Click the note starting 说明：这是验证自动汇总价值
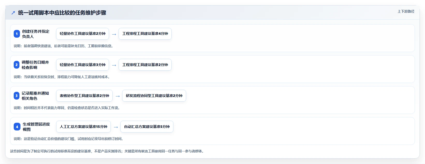This screenshot has width=425, height=164. 69,139
